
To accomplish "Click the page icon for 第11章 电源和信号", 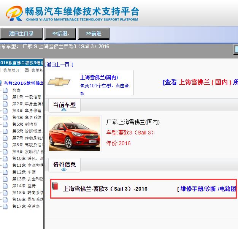I will click(x=5, y=165).
